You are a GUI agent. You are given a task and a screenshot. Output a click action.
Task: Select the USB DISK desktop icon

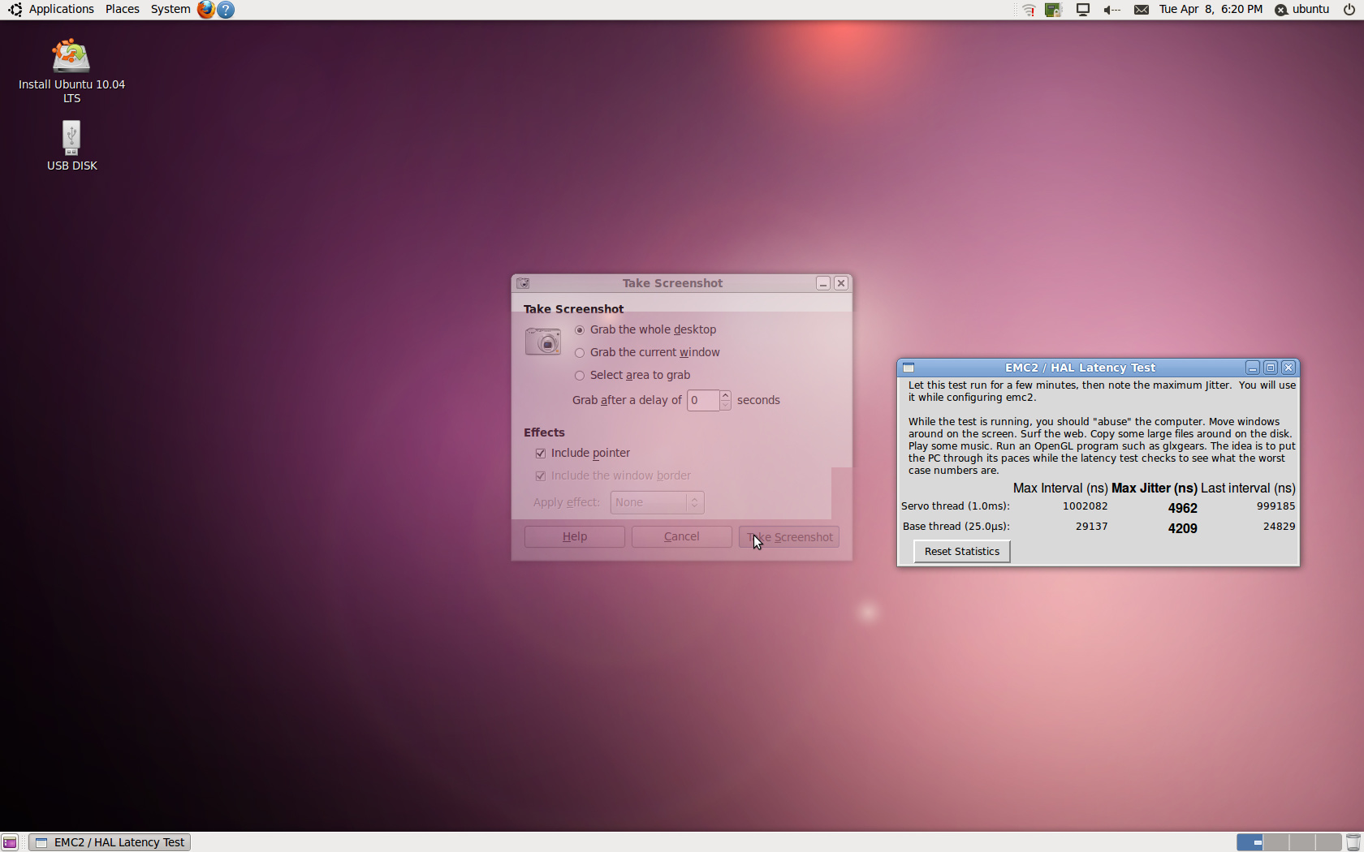[x=71, y=138]
